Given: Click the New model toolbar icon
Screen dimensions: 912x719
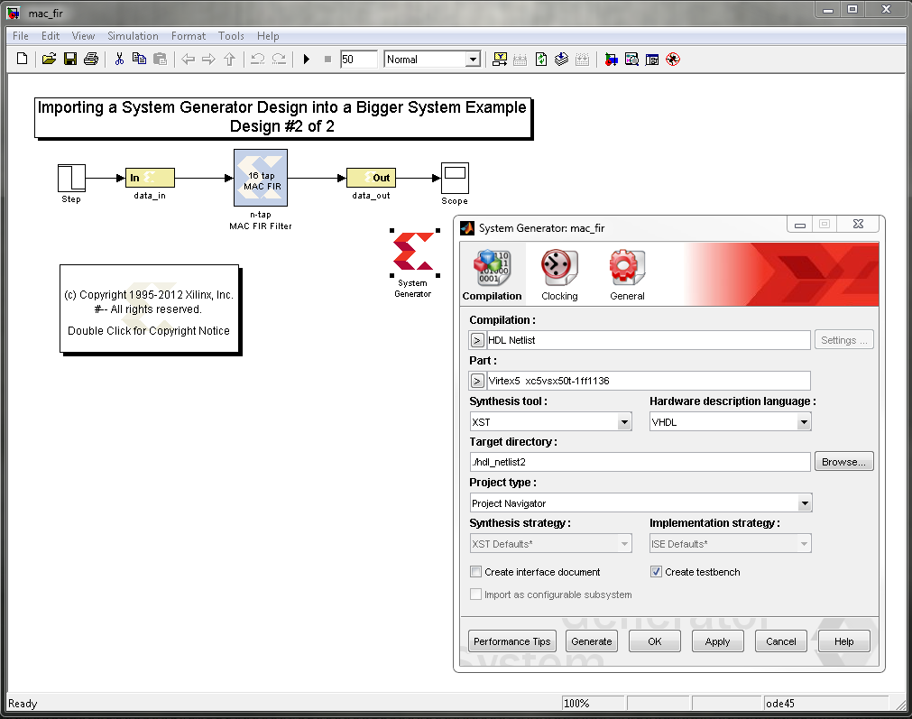Looking at the screenshot, I should coord(23,60).
